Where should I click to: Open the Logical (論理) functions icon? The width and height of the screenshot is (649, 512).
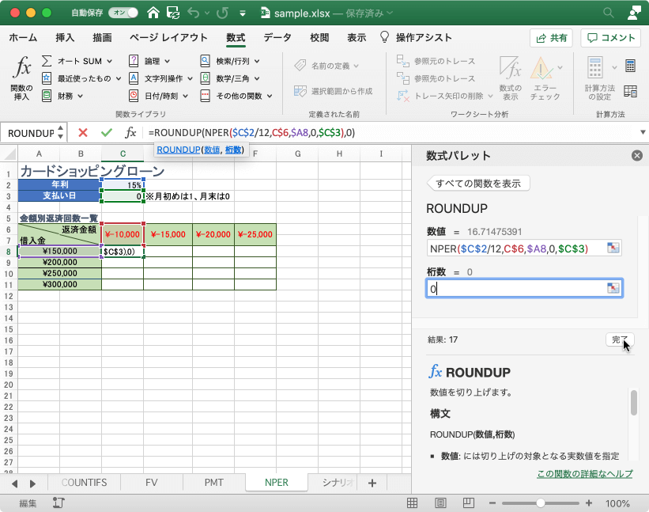click(134, 61)
